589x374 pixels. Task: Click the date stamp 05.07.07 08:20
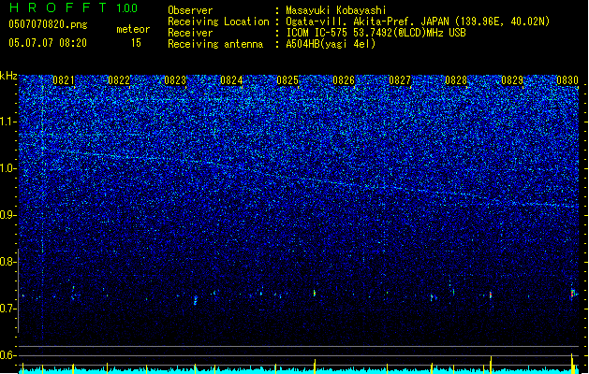pyautogui.click(x=48, y=43)
